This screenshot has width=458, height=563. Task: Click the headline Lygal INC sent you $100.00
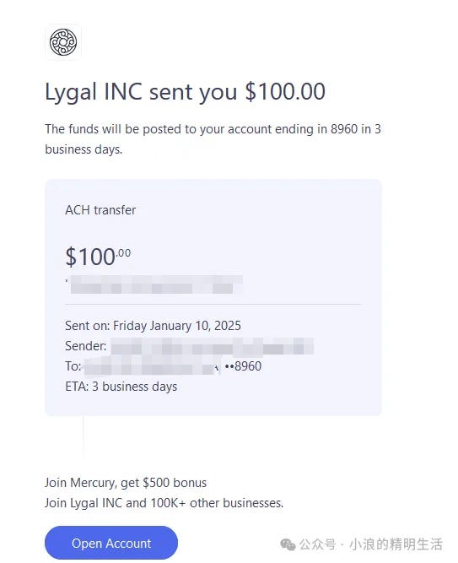click(x=185, y=91)
